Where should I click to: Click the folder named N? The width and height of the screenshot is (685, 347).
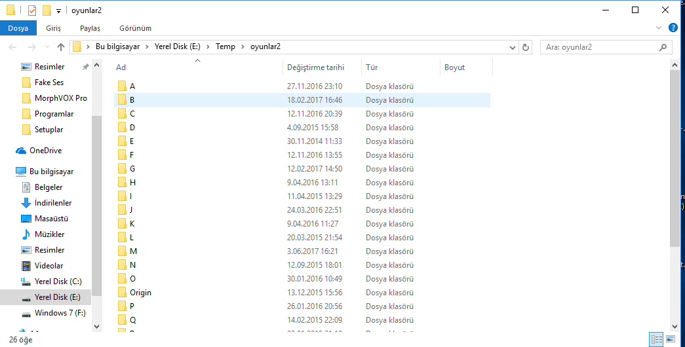click(133, 265)
